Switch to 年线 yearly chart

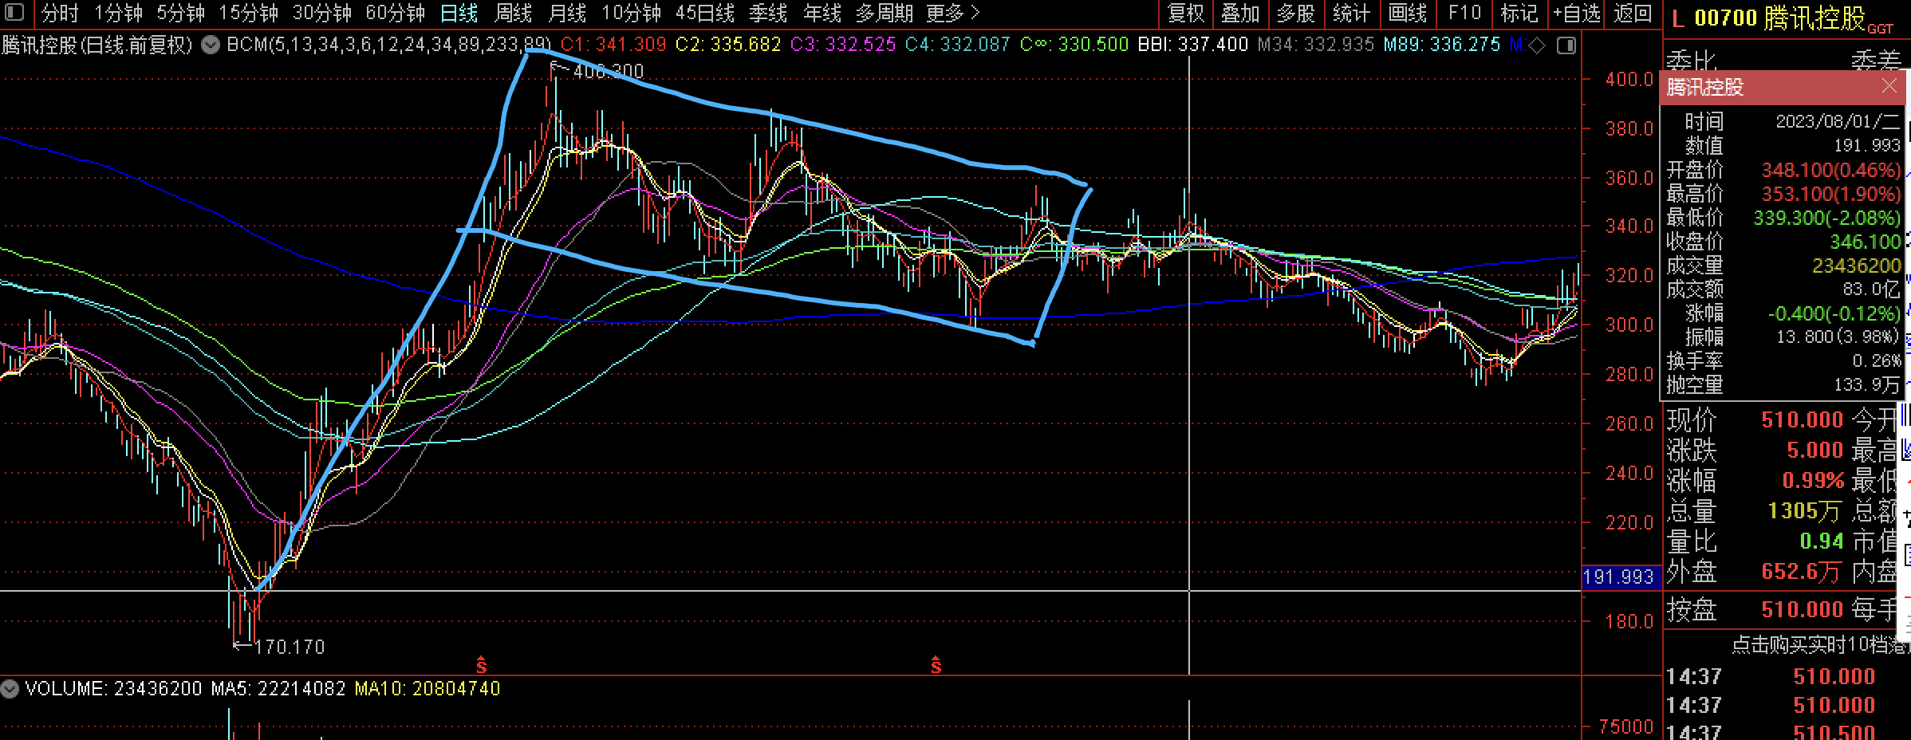click(822, 13)
